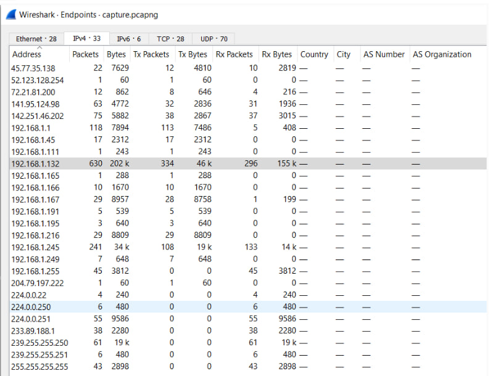Viewport: 493px width, 376px height.
Task: Select endpoint 233.89.188.1
Action: [248, 331]
